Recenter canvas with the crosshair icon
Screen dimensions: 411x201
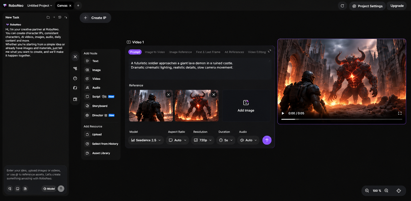(x=399, y=191)
